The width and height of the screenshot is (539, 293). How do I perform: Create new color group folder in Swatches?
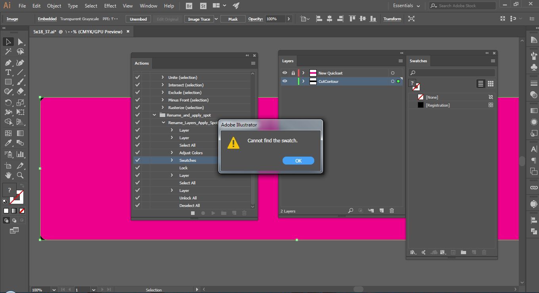click(463, 252)
